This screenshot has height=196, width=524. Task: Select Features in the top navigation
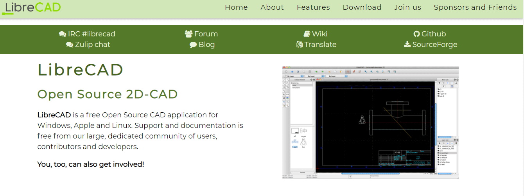313,7
